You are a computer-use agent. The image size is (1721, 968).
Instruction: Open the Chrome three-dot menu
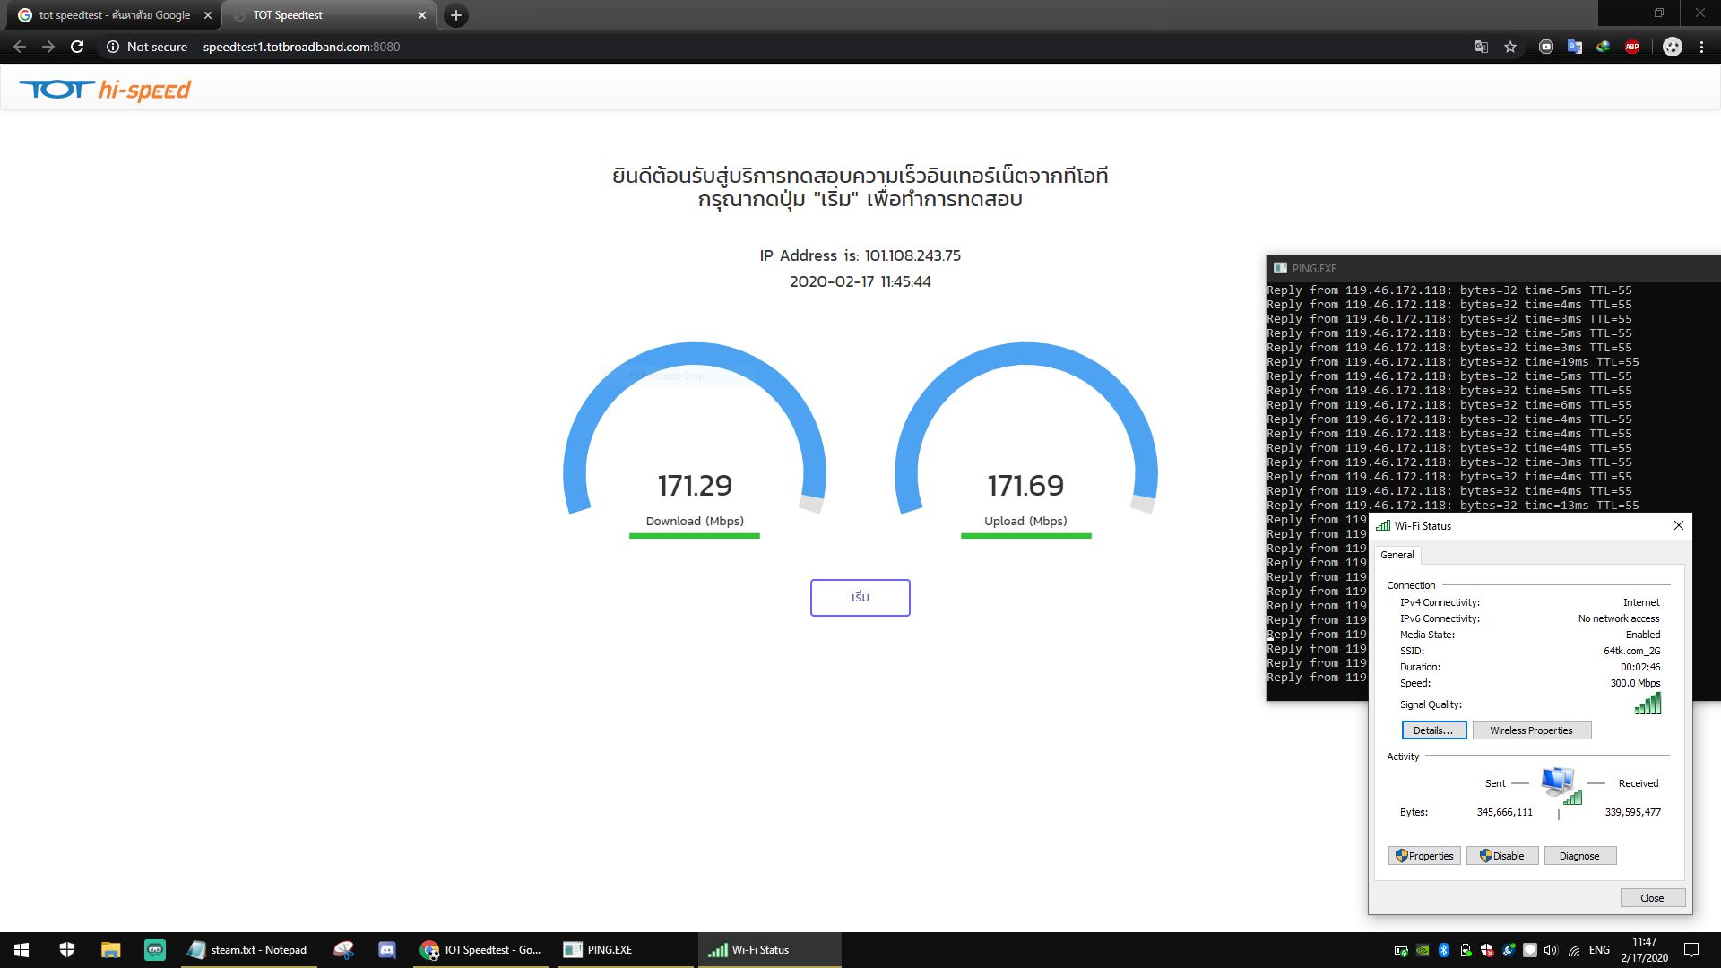[1701, 47]
